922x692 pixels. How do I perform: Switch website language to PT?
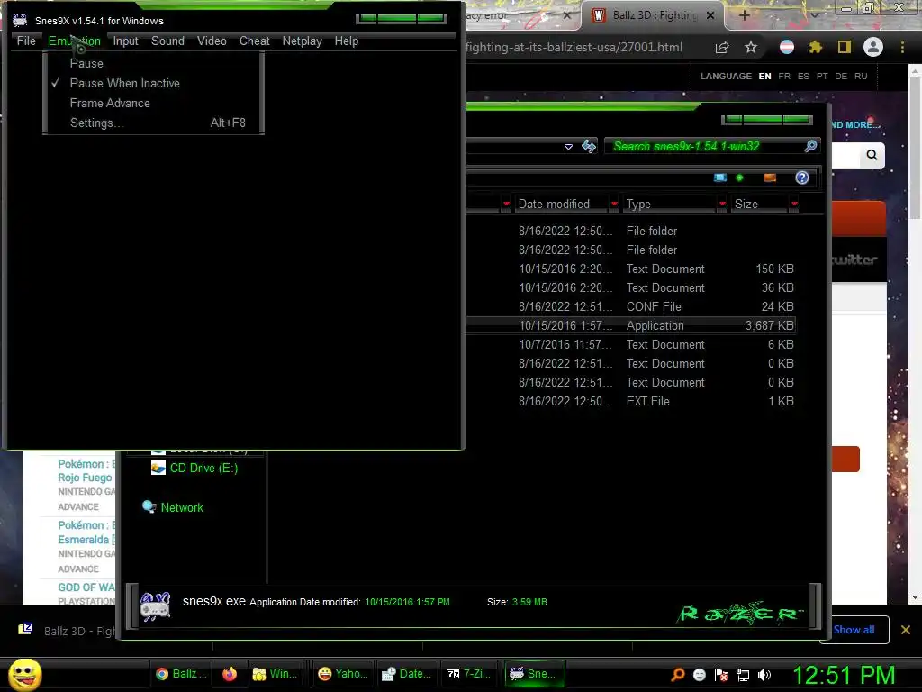coord(822,77)
